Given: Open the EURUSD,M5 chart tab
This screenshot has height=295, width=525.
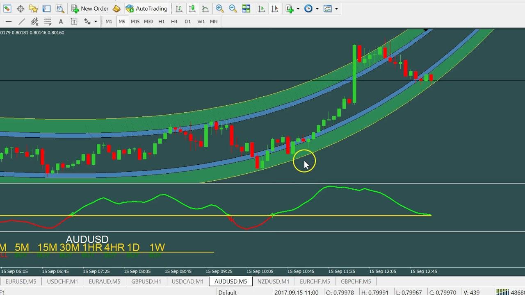Looking at the screenshot, I should coord(21,281).
